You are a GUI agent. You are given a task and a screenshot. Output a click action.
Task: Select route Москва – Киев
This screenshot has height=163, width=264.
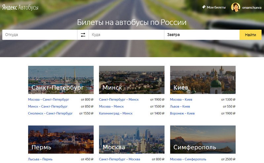181,100
